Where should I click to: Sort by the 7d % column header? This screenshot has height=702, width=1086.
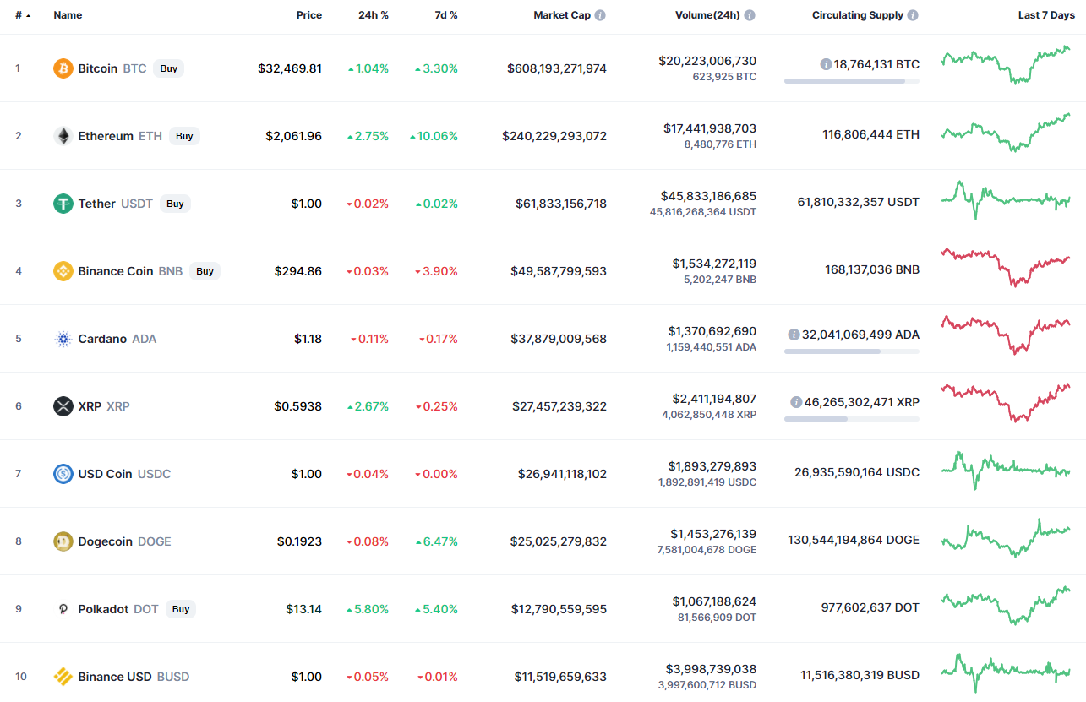tap(445, 15)
